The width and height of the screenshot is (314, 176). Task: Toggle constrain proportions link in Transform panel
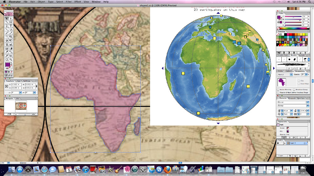pyautogui.click(x=36, y=86)
